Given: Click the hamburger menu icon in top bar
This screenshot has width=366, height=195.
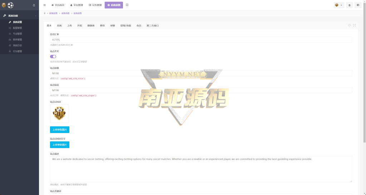Looking at the screenshot, I should point(44,5).
